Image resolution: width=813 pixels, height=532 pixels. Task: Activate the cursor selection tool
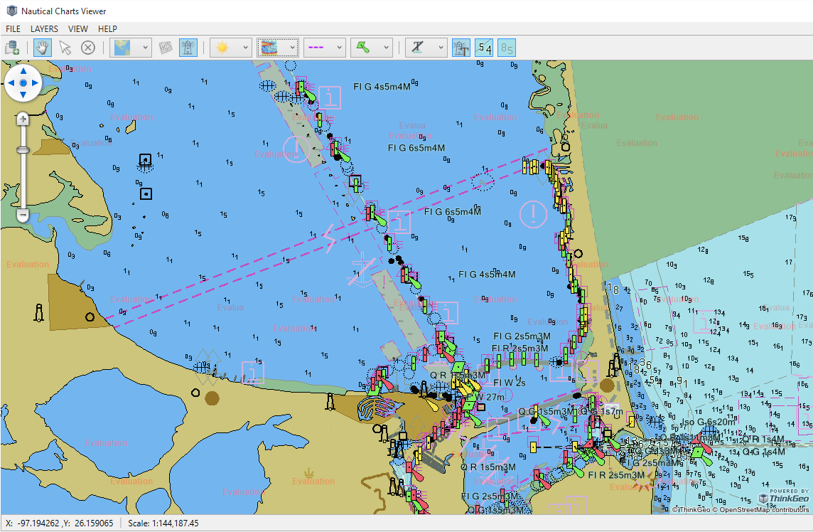65,47
